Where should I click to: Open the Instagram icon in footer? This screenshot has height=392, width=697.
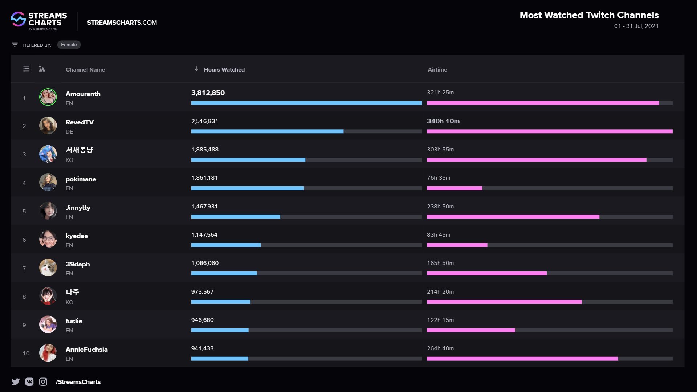[43, 381]
